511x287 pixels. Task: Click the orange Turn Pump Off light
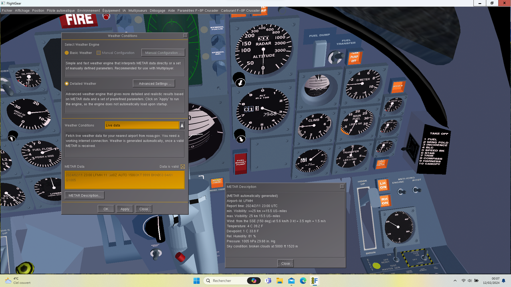(354, 58)
